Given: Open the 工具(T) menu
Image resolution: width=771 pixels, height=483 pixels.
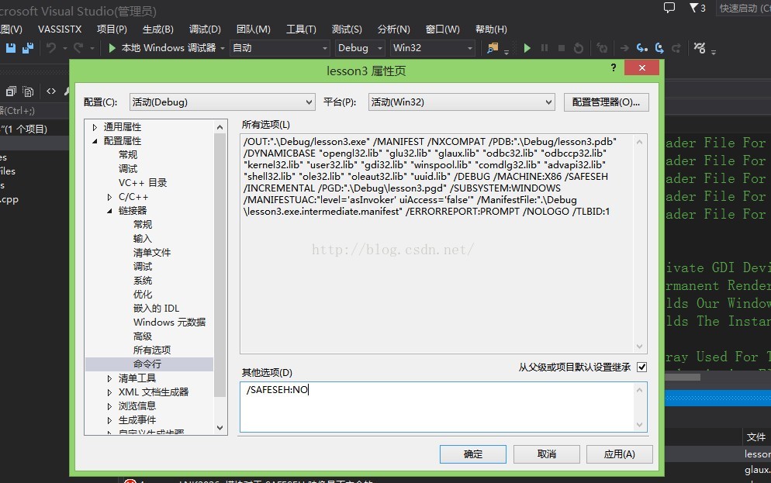Looking at the screenshot, I should (301, 29).
